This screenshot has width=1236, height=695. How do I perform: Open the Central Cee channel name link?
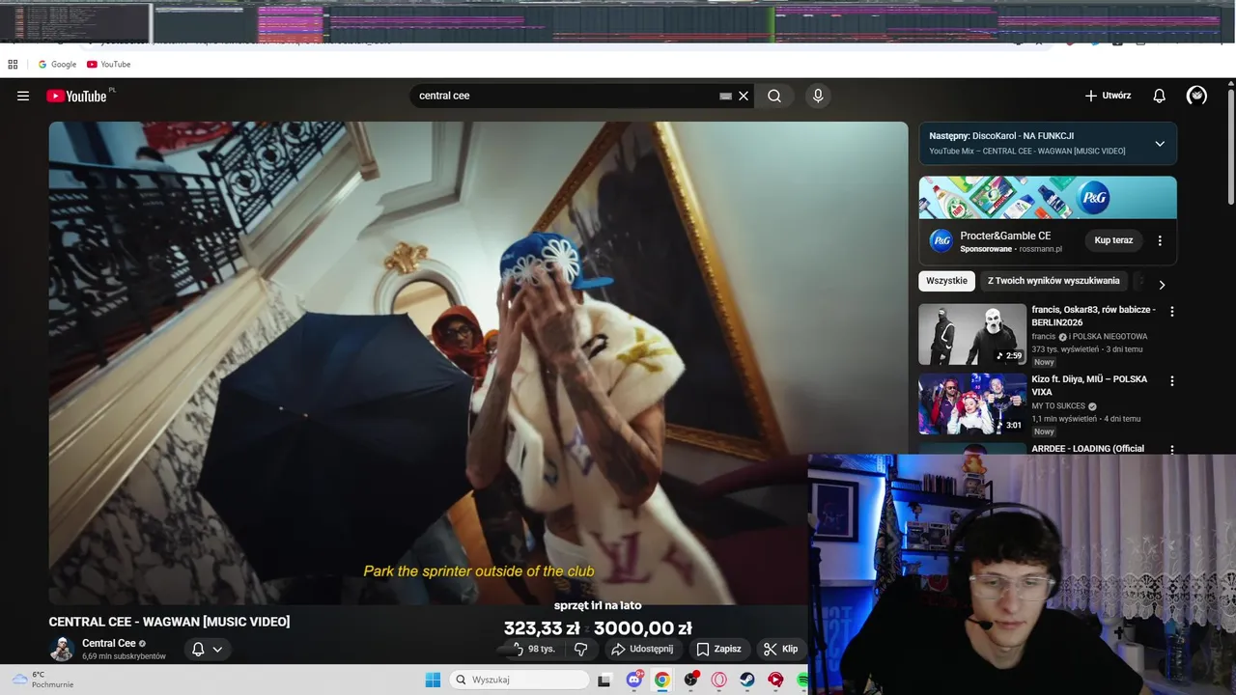[x=108, y=643]
